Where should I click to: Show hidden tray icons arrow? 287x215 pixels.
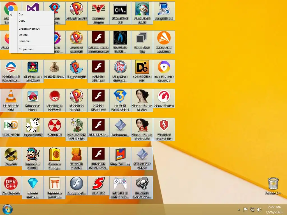click(239, 210)
